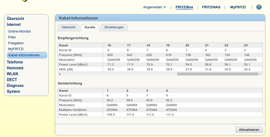Click the Power Level value 54.5
Screen dimensions: 270x137
(189, 64)
